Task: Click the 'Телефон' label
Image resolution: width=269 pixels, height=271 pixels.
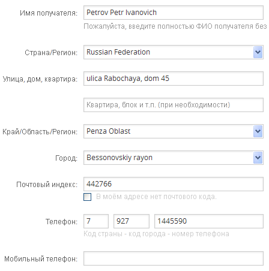Action: point(61,222)
